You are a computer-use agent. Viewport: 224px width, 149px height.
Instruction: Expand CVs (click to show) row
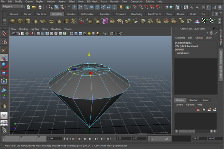click(x=186, y=46)
